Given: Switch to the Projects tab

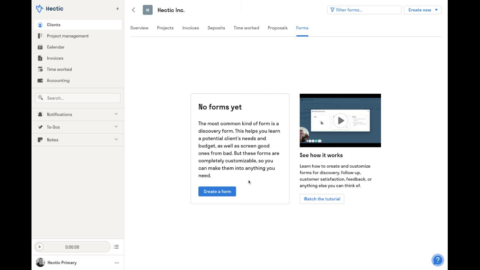Looking at the screenshot, I should [x=165, y=28].
